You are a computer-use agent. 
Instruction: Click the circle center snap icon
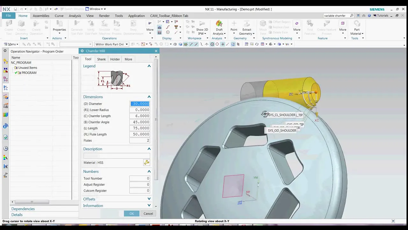(212, 44)
